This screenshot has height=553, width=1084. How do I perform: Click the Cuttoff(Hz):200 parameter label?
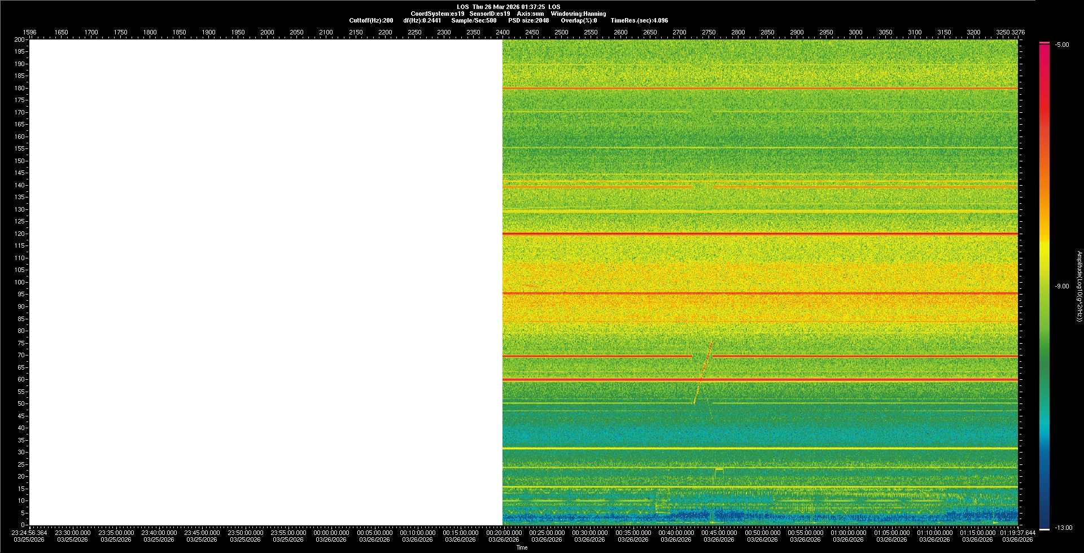tap(371, 20)
